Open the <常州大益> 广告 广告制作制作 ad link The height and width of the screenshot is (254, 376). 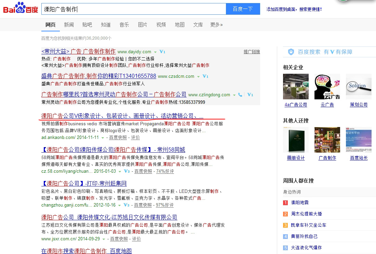coord(78,52)
